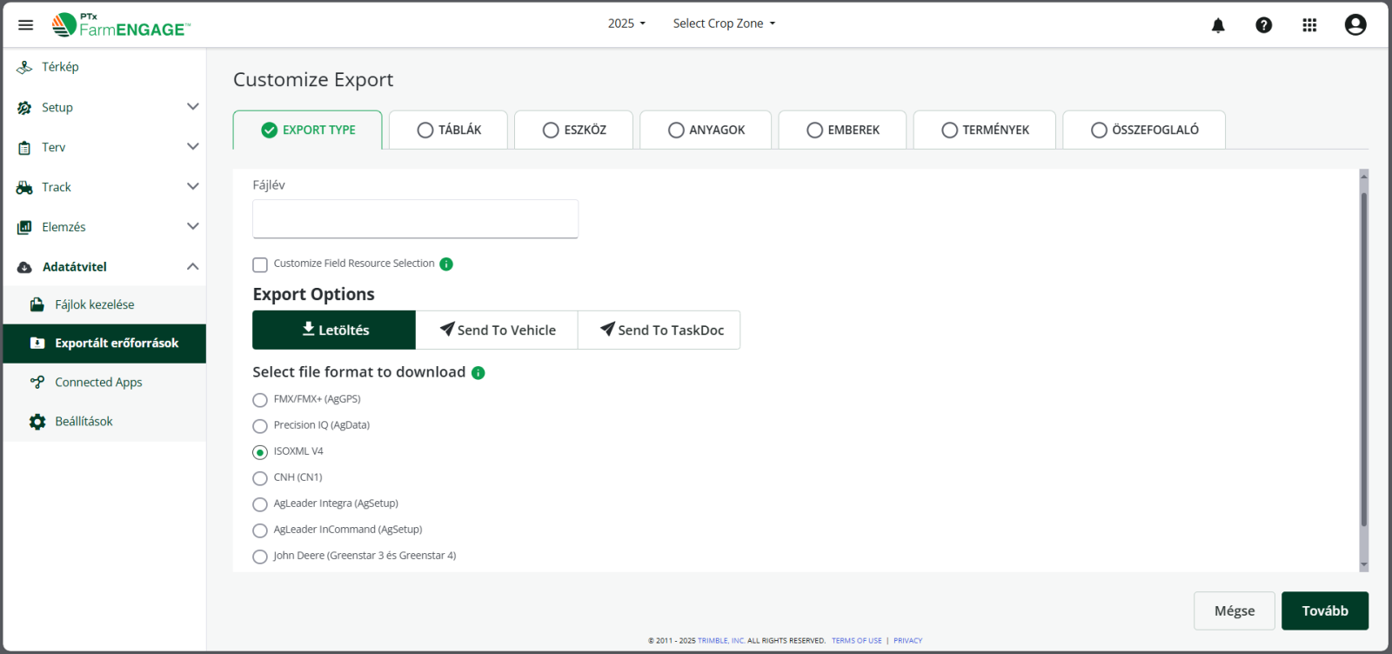Select John Deere Greenstar format
The width and height of the screenshot is (1392, 654).
[260, 557]
